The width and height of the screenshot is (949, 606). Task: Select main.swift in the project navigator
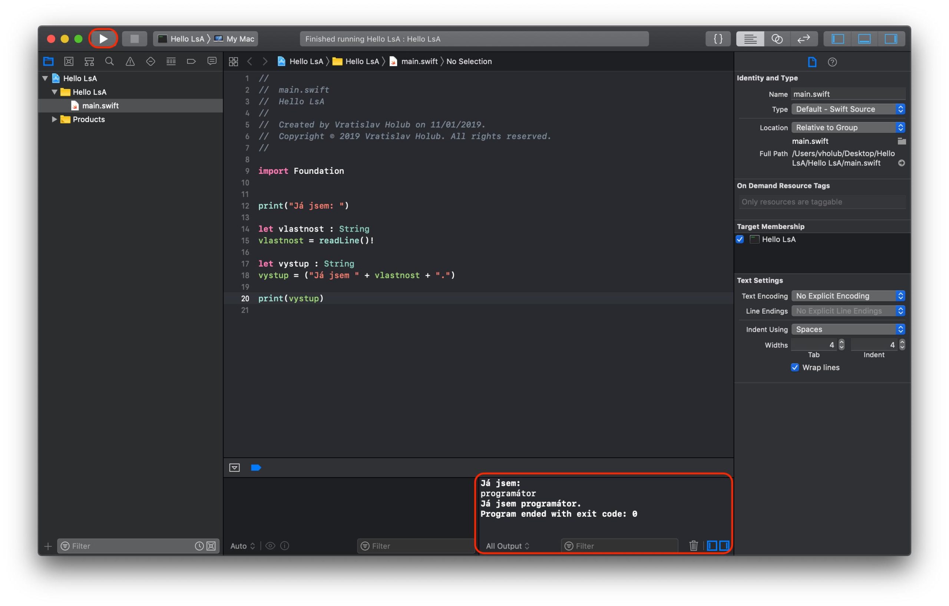100,106
